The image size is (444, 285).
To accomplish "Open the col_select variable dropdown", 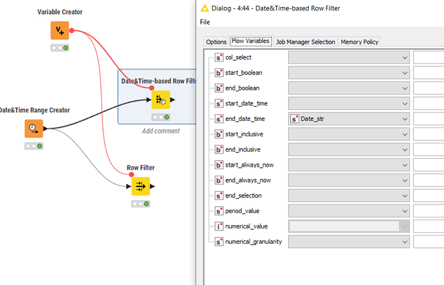I will 349,58.
